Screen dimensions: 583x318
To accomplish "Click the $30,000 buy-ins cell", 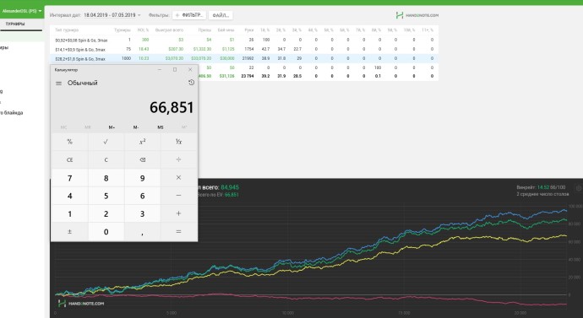I will click(226, 58).
